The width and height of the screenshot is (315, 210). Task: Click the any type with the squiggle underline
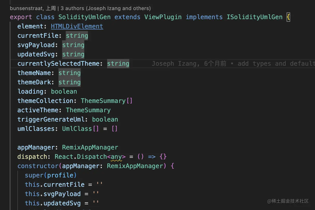point(116,157)
